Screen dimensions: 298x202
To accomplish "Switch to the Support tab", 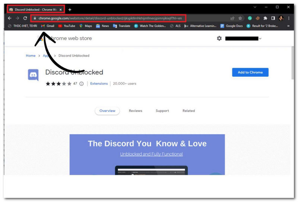I will 162,111.
